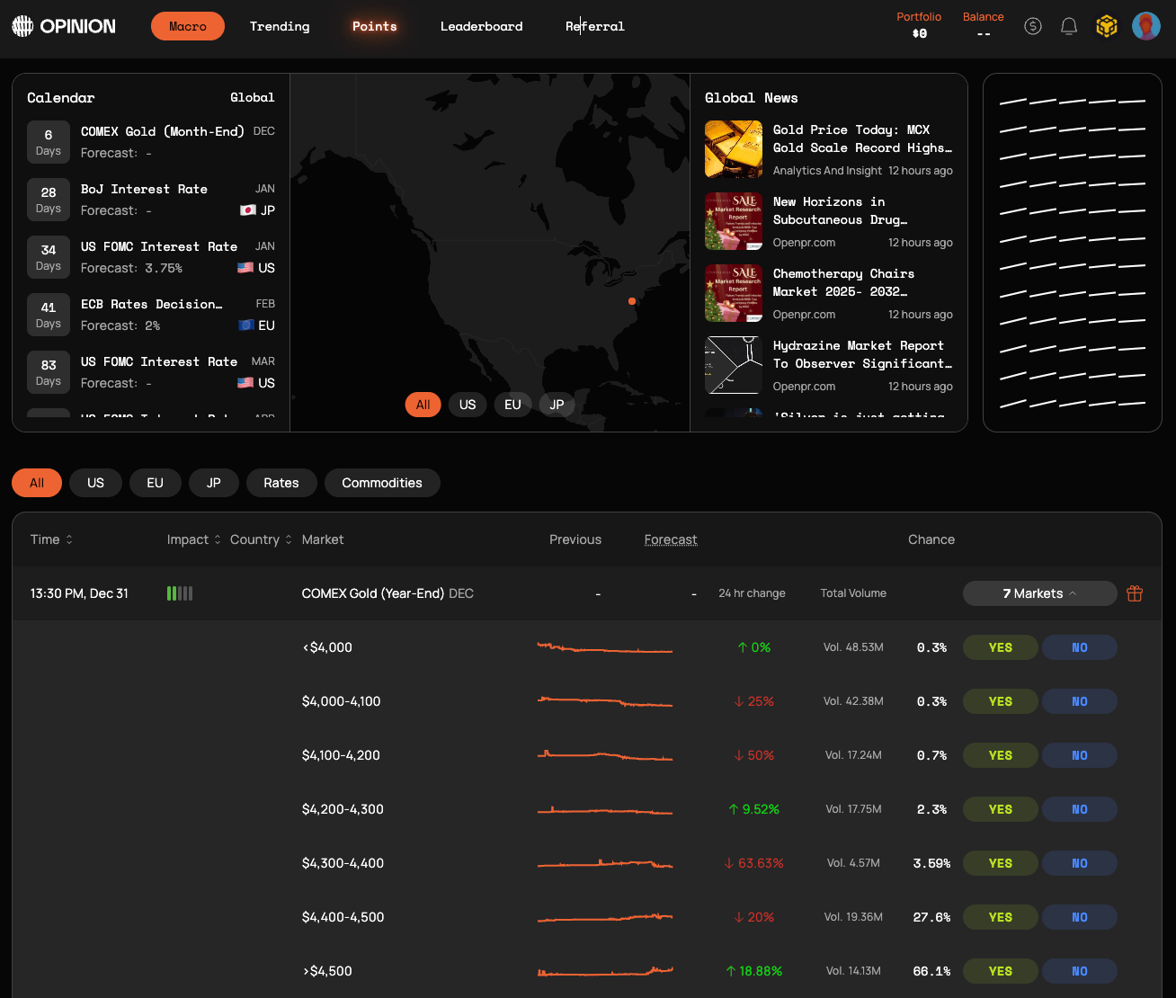Viewport: 1176px width, 998px height.
Task: Click YES for the >$4,500 market
Action: point(1000,971)
